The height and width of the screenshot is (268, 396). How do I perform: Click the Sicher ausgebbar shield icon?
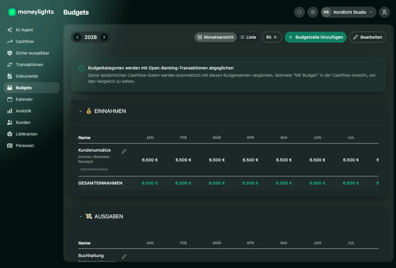10,53
